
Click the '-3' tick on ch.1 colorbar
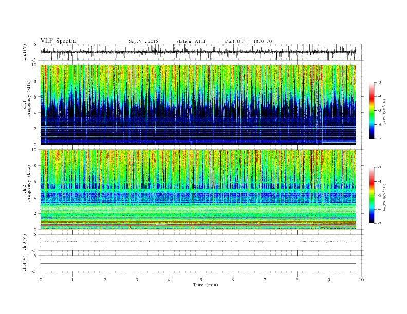[379, 83]
